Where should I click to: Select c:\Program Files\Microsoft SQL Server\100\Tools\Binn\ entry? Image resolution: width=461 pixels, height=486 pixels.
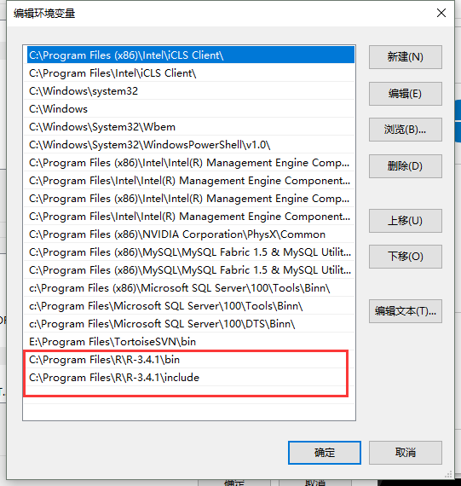pos(189,306)
